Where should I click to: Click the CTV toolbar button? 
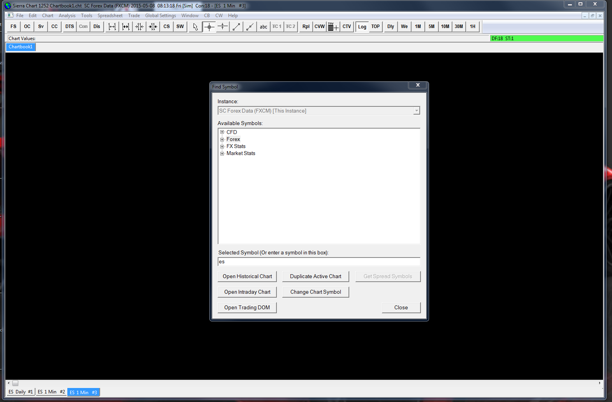(x=347, y=26)
